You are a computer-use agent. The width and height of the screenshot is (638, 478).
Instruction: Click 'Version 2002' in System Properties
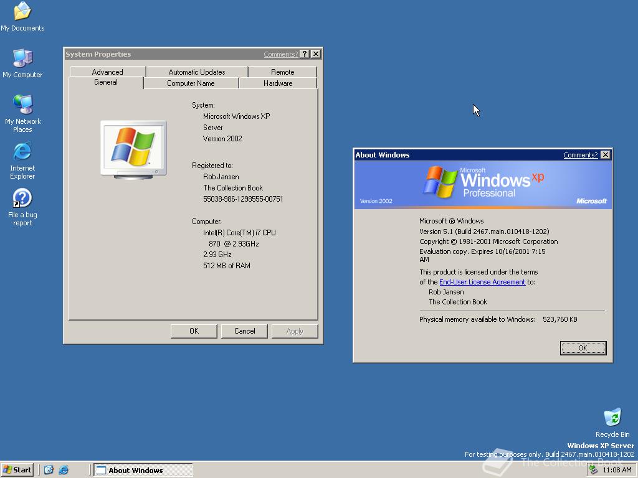point(222,139)
